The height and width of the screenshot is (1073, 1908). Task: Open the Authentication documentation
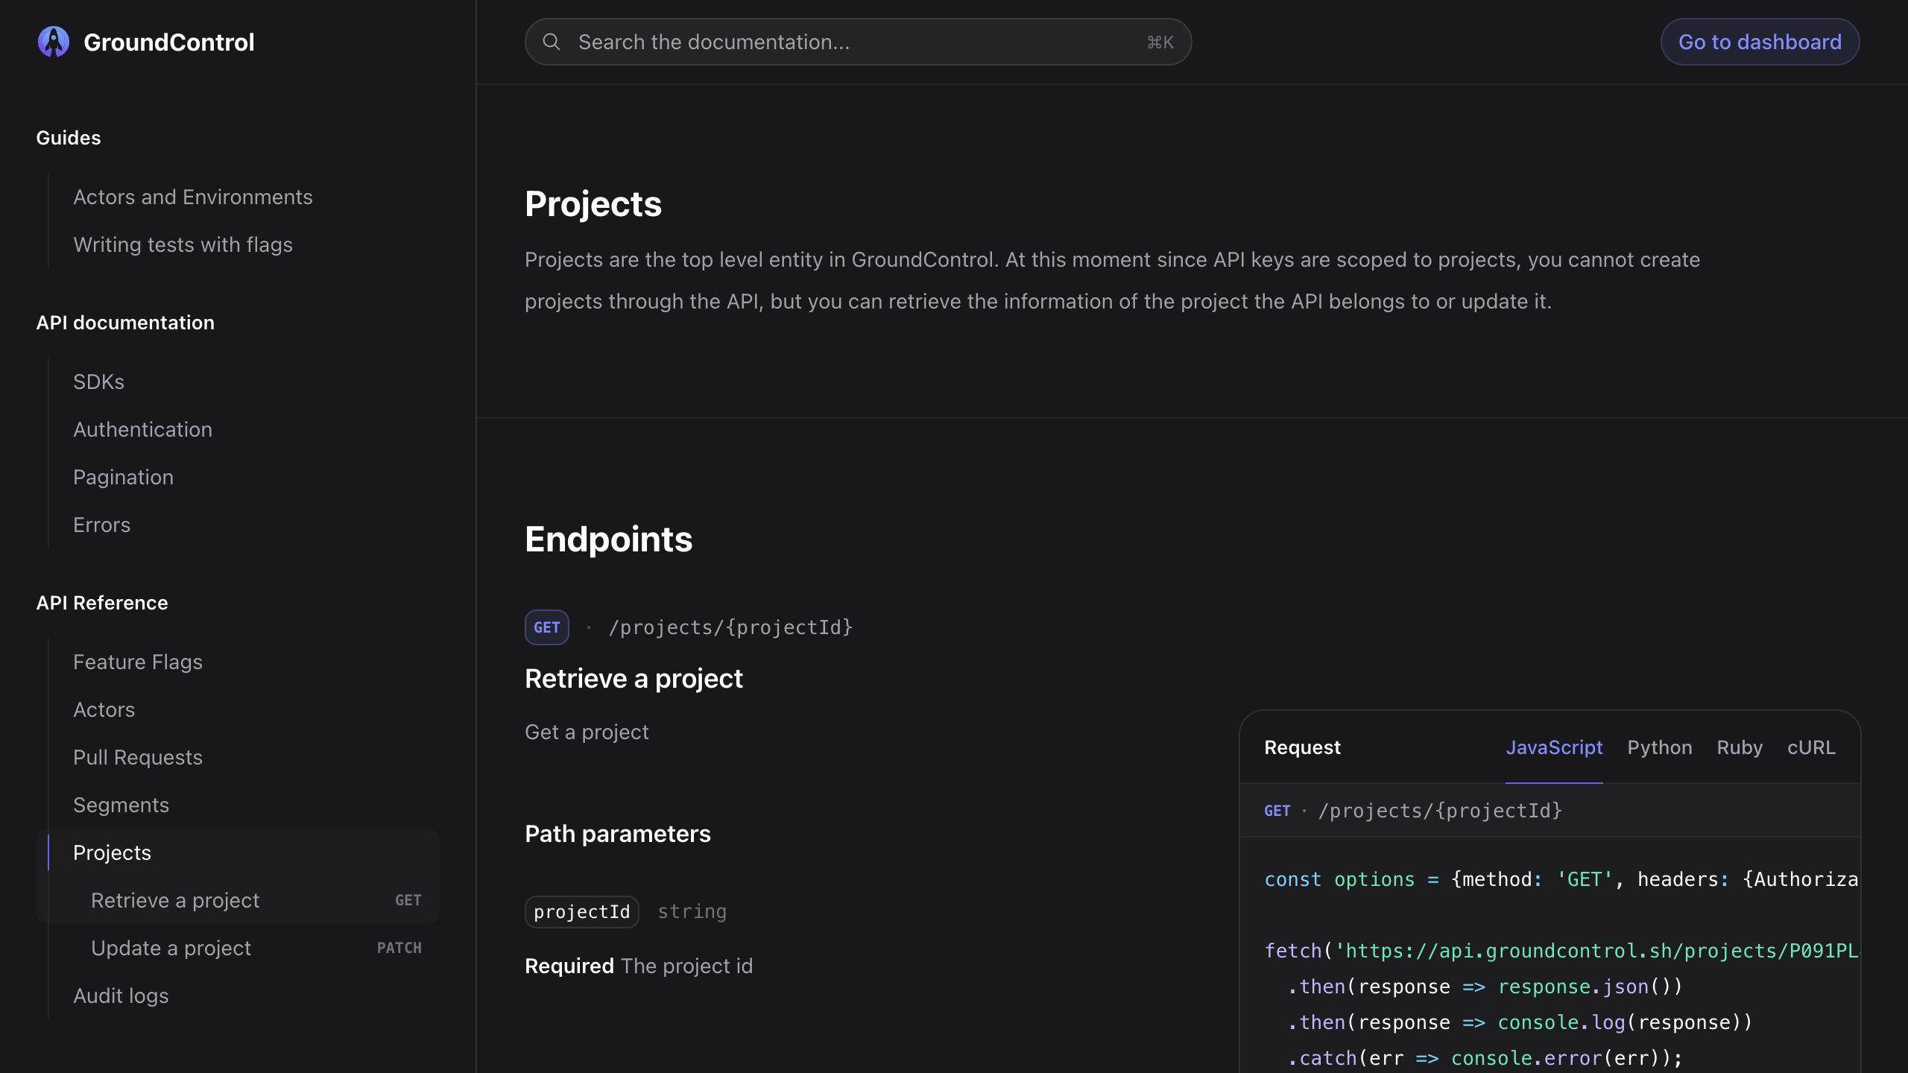tap(142, 429)
